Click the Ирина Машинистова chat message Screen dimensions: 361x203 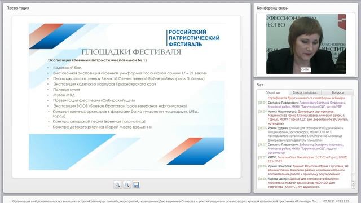[x=304, y=117]
